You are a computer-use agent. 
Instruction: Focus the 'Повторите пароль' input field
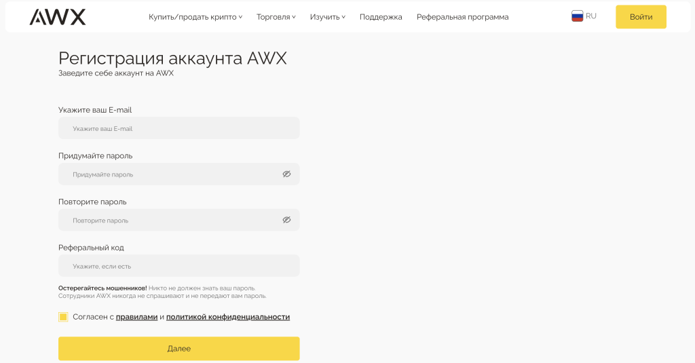(179, 220)
